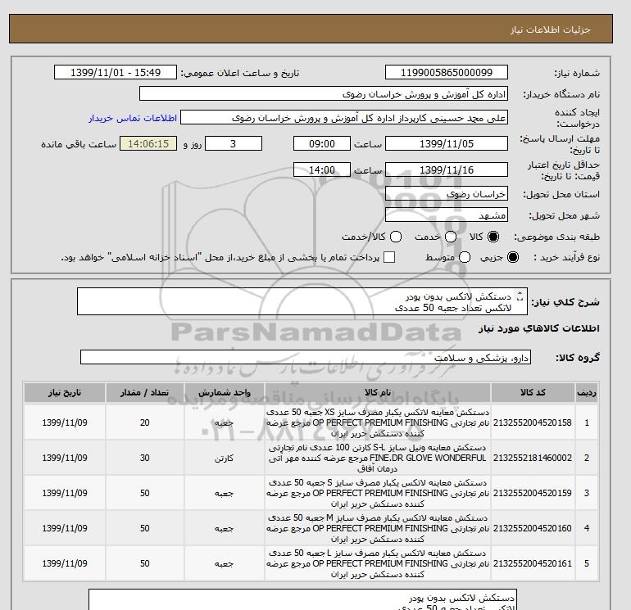
Task: Click the validity time field 14:00
Action: [322, 169]
